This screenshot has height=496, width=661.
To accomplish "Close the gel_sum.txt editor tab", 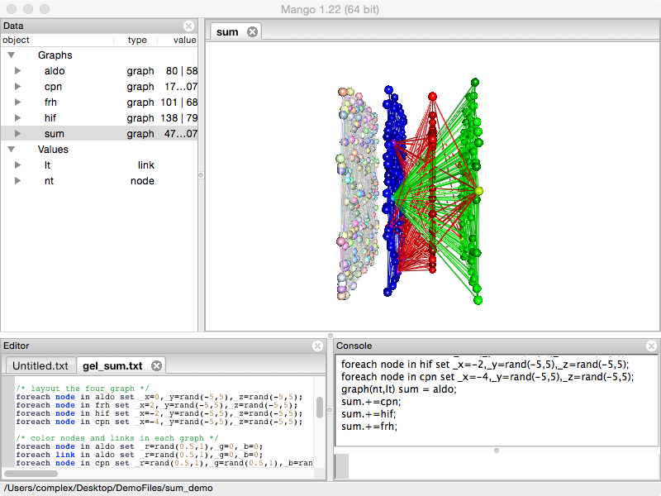I will [156, 365].
